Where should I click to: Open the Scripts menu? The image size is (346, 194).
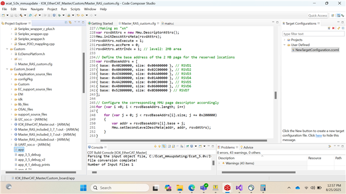pos(75,9)
